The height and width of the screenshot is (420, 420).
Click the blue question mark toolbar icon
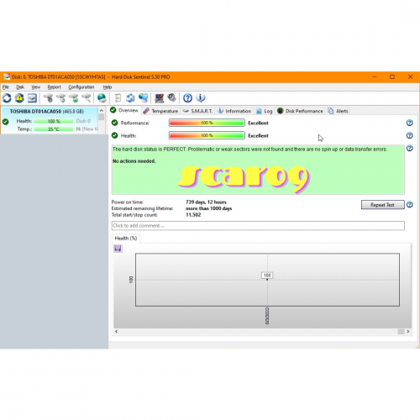(x=187, y=98)
